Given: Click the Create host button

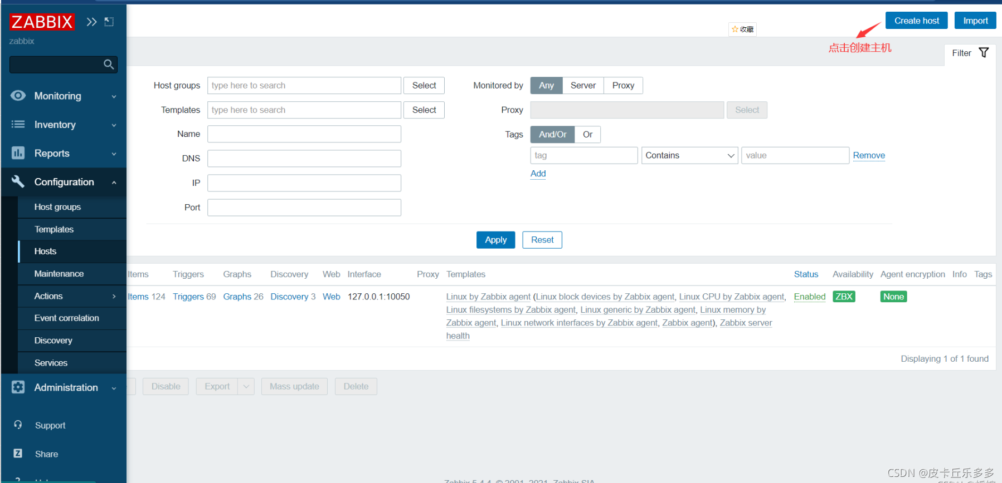Looking at the screenshot, I should (x=917, y=21).
